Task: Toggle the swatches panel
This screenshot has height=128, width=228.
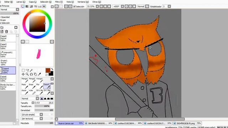Action: point(40,6)
